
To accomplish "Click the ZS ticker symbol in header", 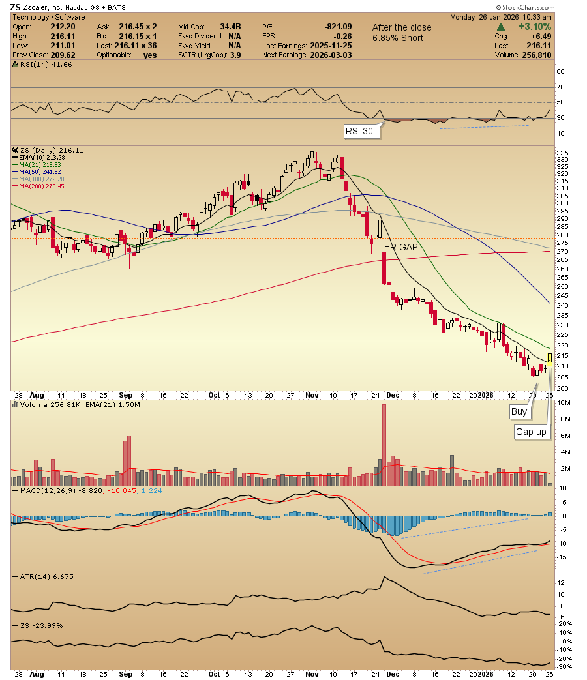I will 15,7.
